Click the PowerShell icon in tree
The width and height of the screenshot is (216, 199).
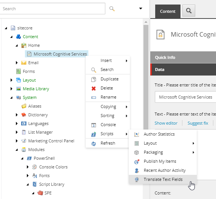(x=29, y=158)
